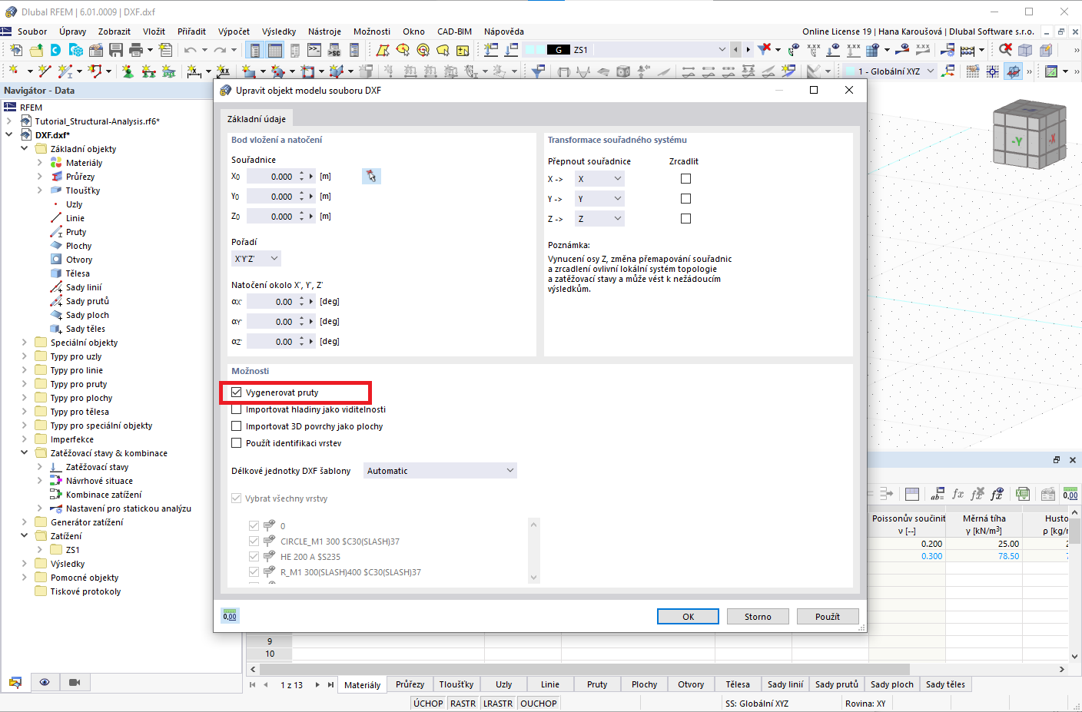This screenshot has height=712, width=1082.
Task: Uncheck the Vygenerovat pruty option
Action: click(x=237, y=392)
